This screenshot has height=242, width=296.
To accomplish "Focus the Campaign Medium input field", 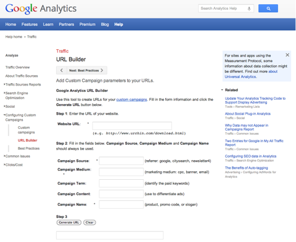I will (x=121, y=172).
